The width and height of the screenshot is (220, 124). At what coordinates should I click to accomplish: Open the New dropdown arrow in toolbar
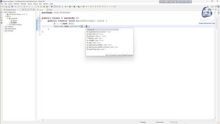[4, 7]
